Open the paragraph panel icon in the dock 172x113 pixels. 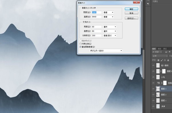click(148, 4)
